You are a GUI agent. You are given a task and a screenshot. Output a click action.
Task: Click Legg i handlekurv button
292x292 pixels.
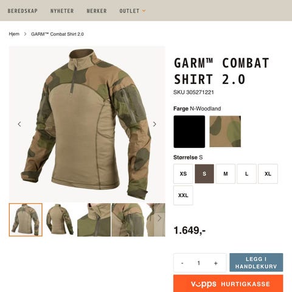click(x=256, y=262)
